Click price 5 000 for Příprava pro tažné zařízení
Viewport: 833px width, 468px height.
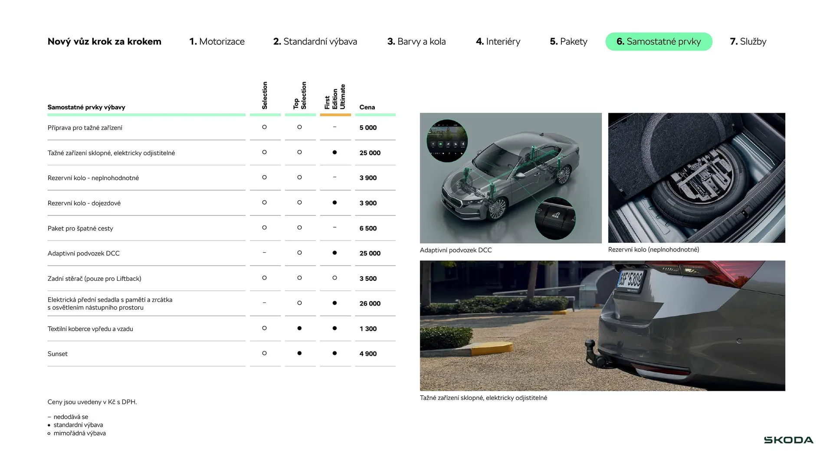point(368,128)
